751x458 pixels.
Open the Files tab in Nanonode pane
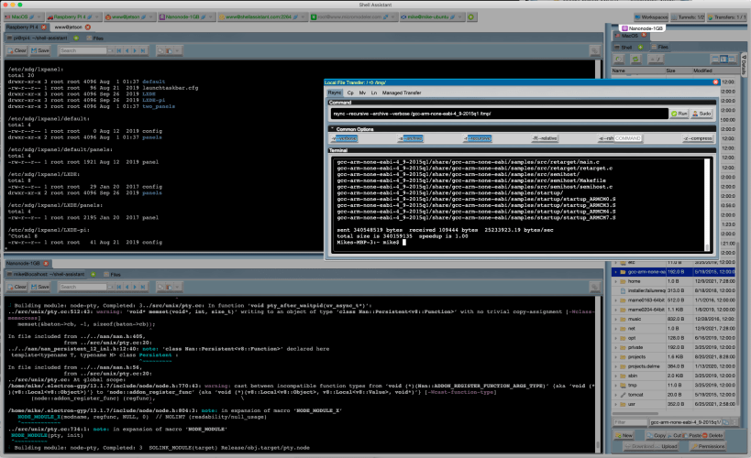[x=112, y=274]
